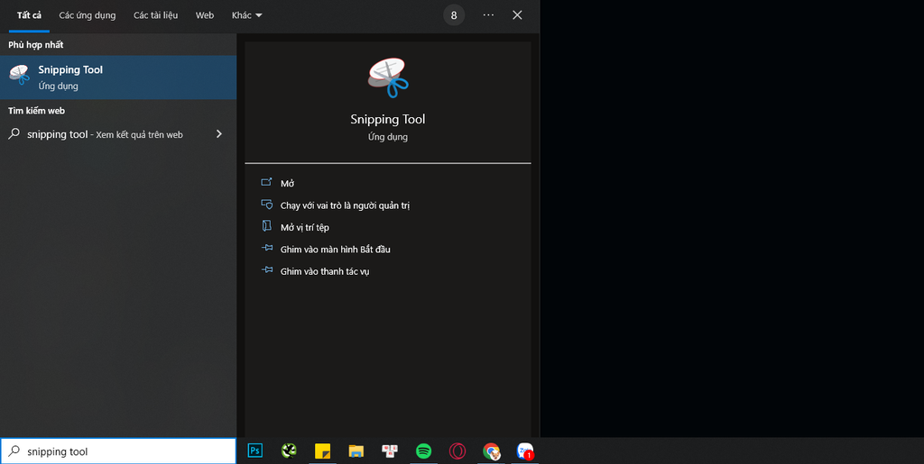Screen dimensions: 924x464
Task: Click magnifier icon beside web search suggestion
Action: pyautogui.click(x=14, y=134)
